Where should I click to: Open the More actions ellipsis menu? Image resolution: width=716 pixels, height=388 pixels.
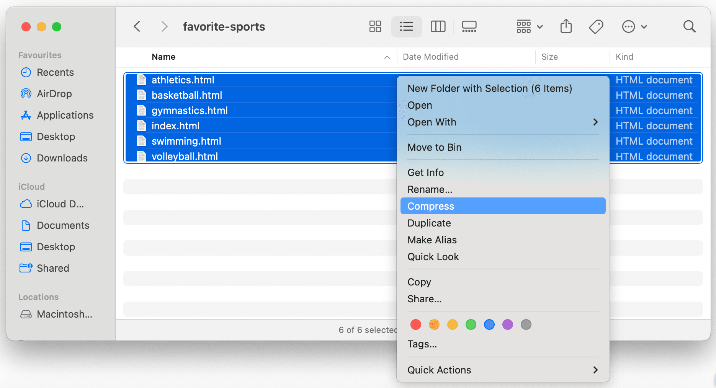coord(634,26)
